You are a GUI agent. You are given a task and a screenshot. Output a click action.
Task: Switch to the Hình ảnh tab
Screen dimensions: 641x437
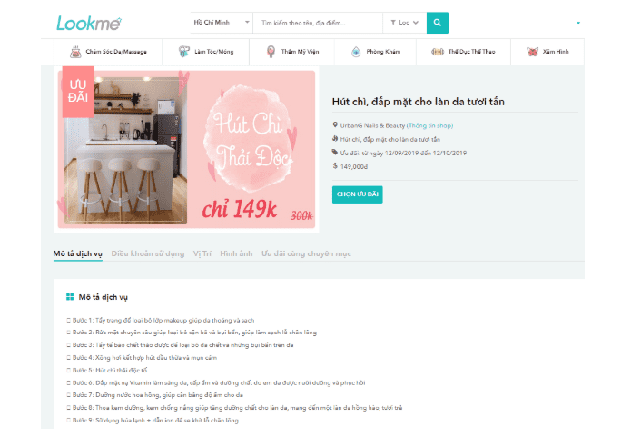(236, 253)
